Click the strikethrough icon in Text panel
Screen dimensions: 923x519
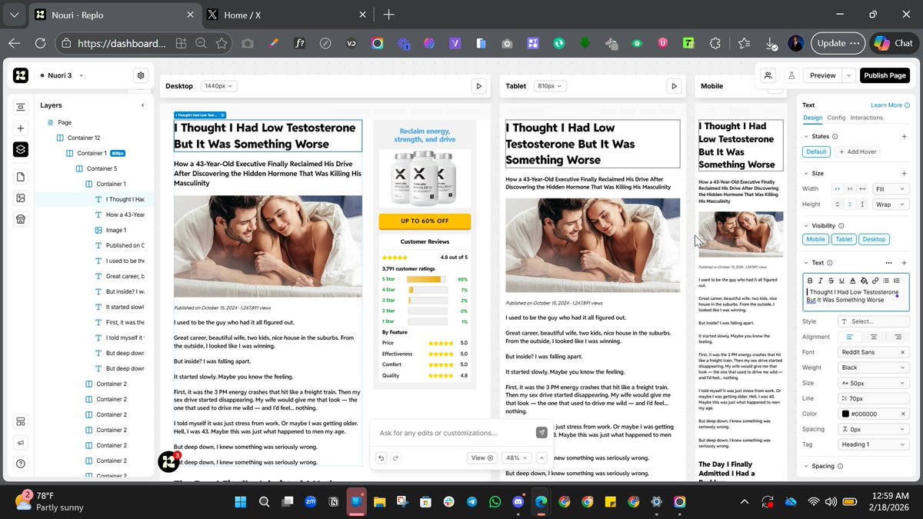point(831,281)
